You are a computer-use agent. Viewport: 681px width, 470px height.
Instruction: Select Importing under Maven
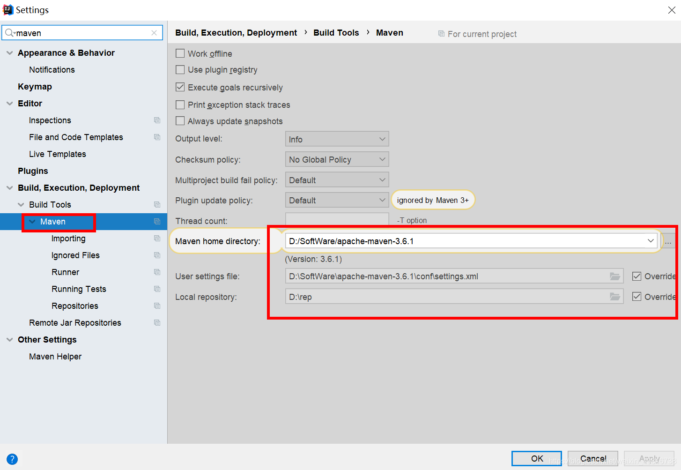[x=68, y=239]
